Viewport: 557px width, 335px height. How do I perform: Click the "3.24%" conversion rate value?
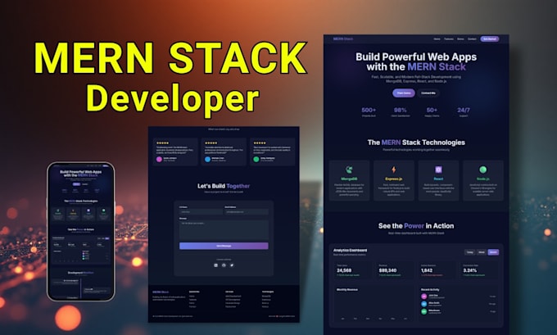pos(470,270)
